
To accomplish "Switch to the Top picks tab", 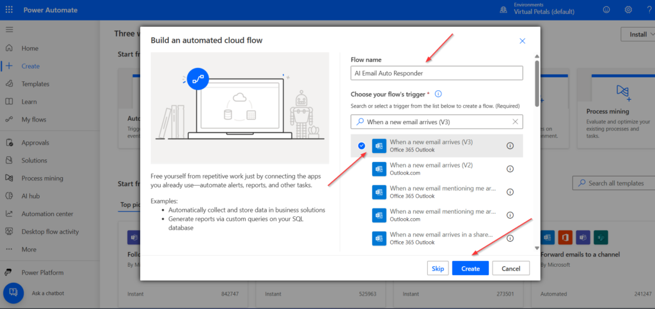I will 130,205.
